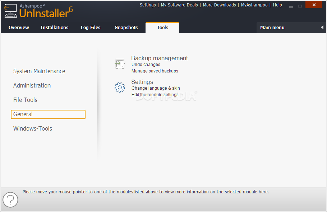Click the Tools tab

(x=162, y=28)
